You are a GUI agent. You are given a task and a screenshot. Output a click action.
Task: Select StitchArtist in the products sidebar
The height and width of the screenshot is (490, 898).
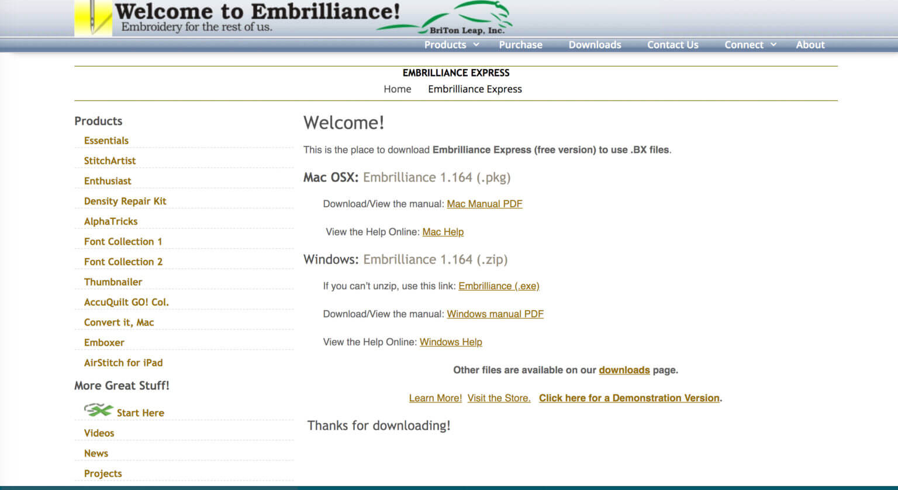coord(109,161)
